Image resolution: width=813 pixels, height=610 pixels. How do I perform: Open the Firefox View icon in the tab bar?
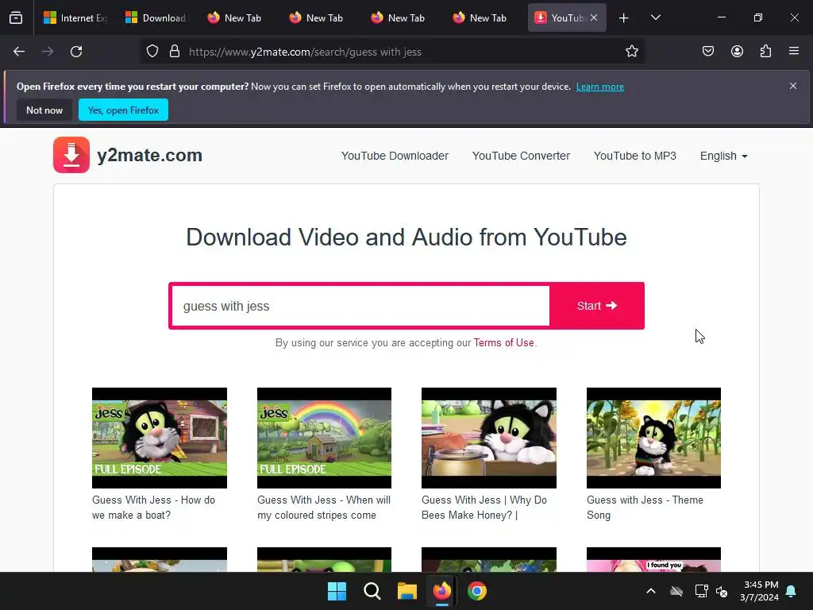(x=16, y=18)
